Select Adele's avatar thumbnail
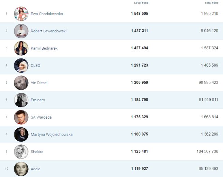Viewport: 223px width, 177px height. click(21, 169)
